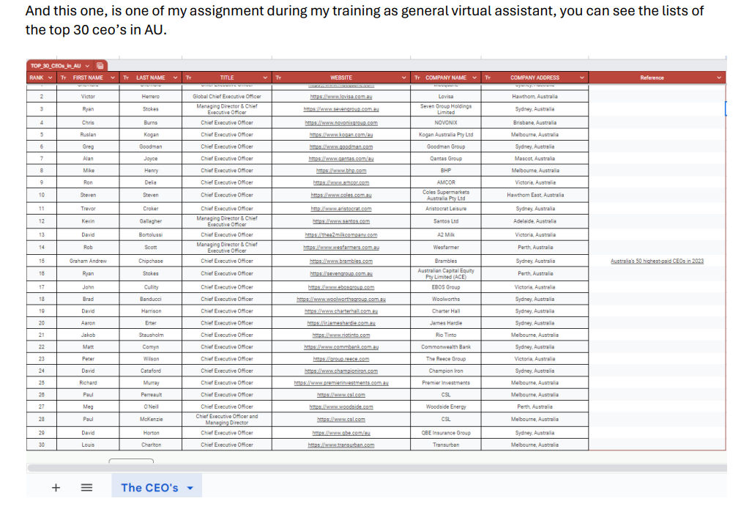This screenshot has height=531, width=741.
Task: Expand The CEO's tab dropdown arrow
Action: (190, 488)
